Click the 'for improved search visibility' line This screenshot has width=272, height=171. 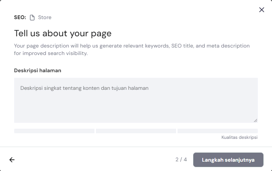(51, 54)
